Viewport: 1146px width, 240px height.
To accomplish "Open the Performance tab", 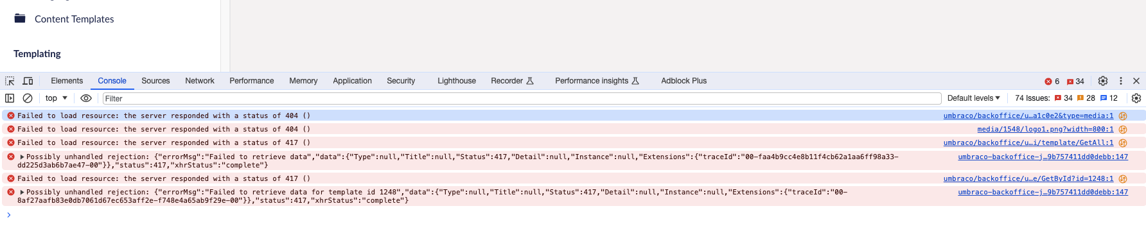I will click(x=252, y=81).
